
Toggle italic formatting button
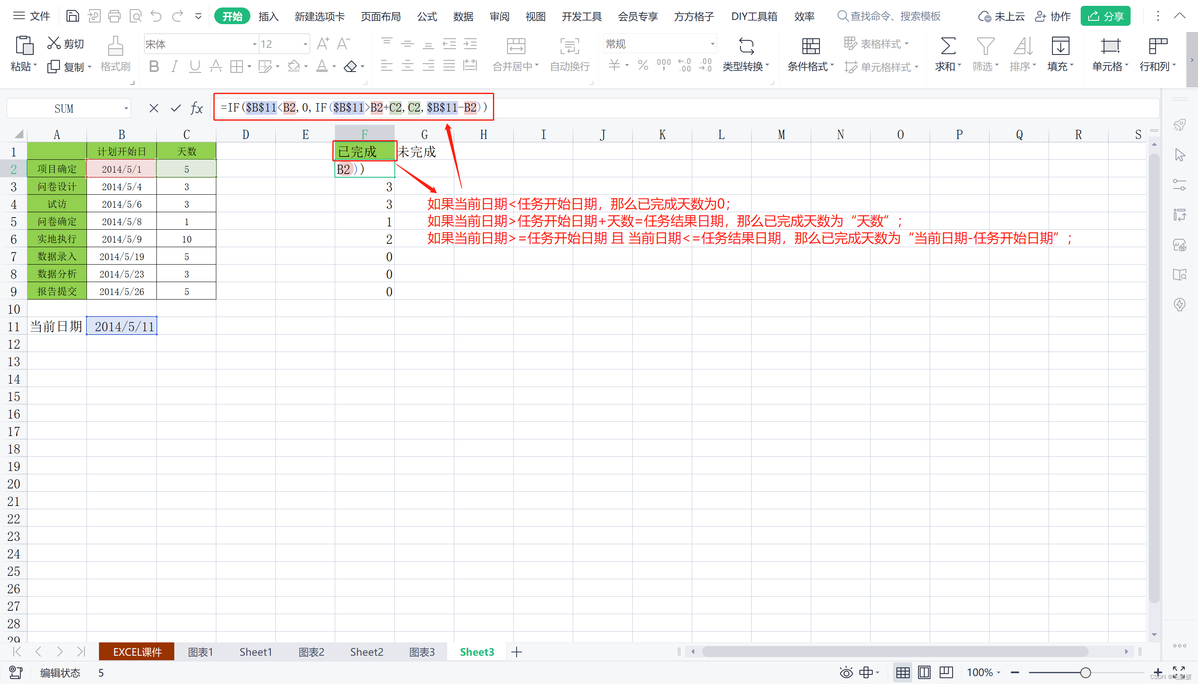(174, 67)
